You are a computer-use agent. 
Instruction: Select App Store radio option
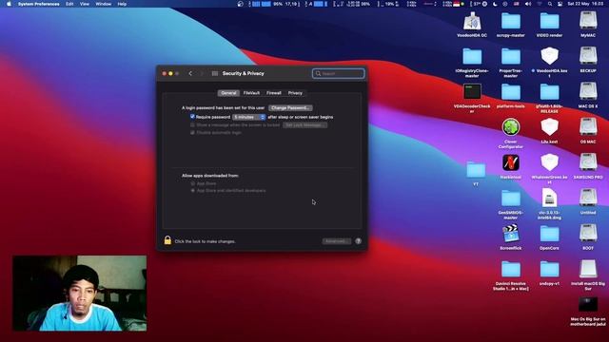click(x=192, y=183)
